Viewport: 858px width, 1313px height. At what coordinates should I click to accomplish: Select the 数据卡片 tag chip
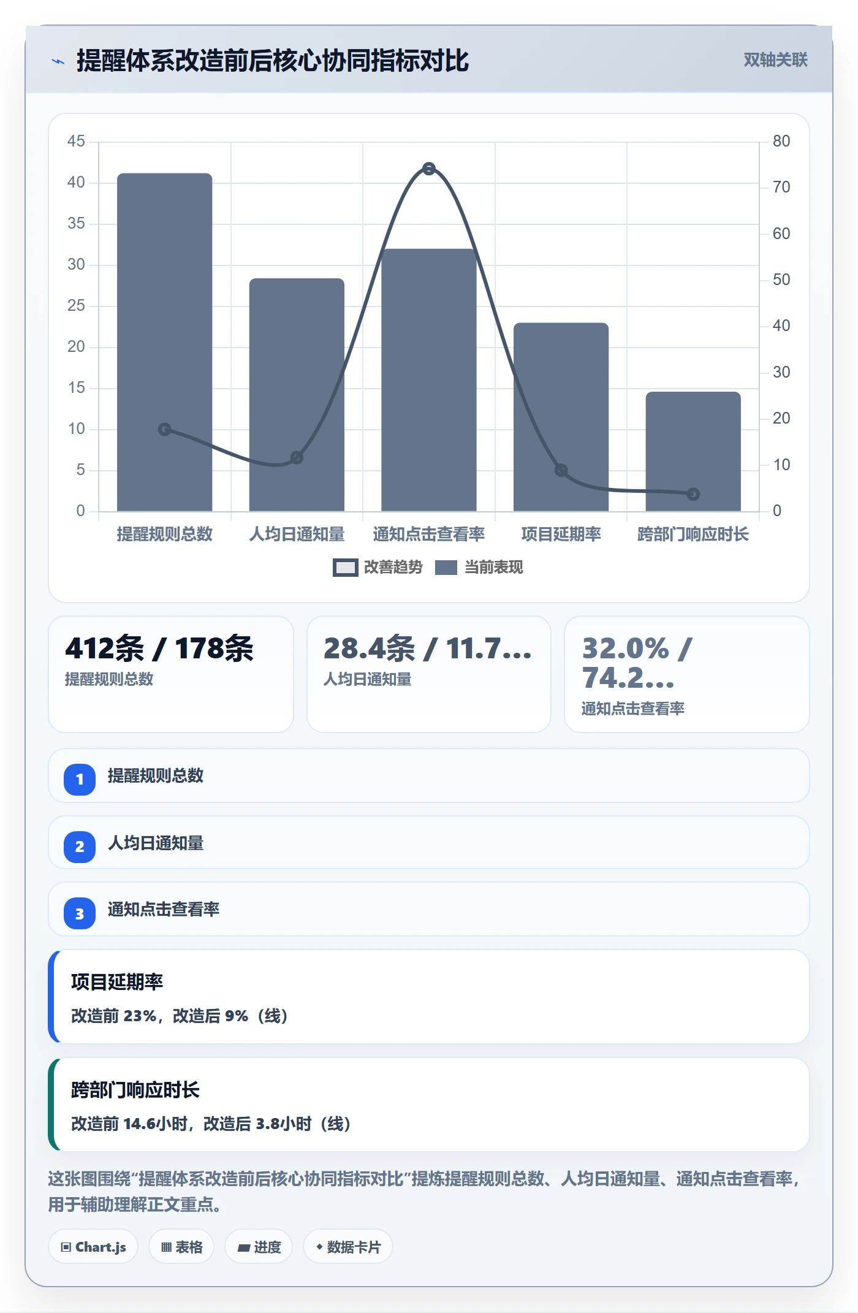point(348,1247)
